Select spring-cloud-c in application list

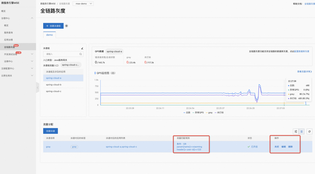[x=63, y=91]
